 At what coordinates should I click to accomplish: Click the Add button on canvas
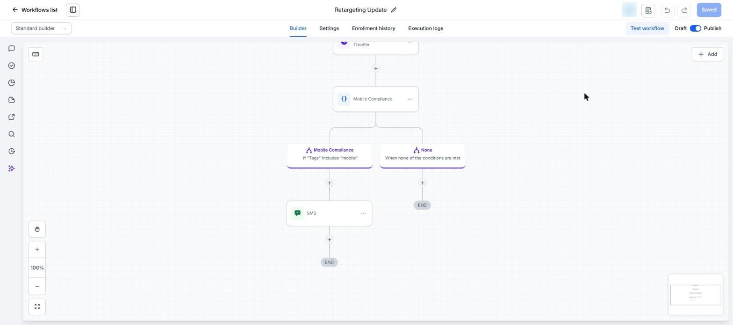tap(707, 54)
